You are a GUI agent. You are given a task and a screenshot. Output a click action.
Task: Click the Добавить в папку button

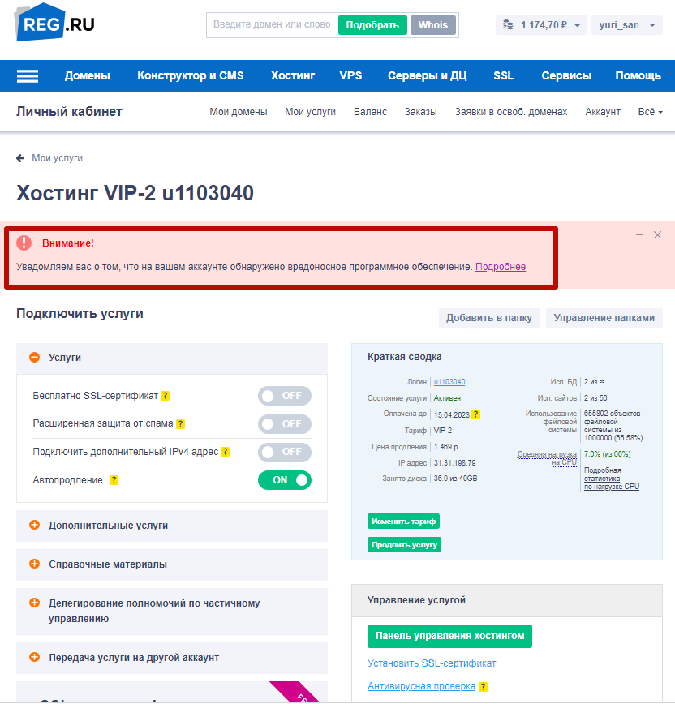489,318
